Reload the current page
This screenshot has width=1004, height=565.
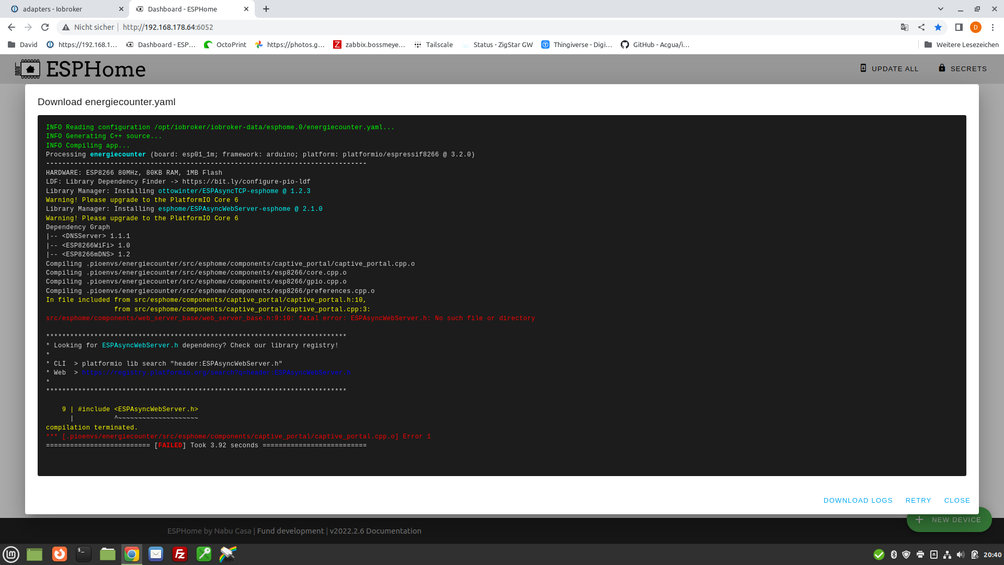[x=45, y=27]
